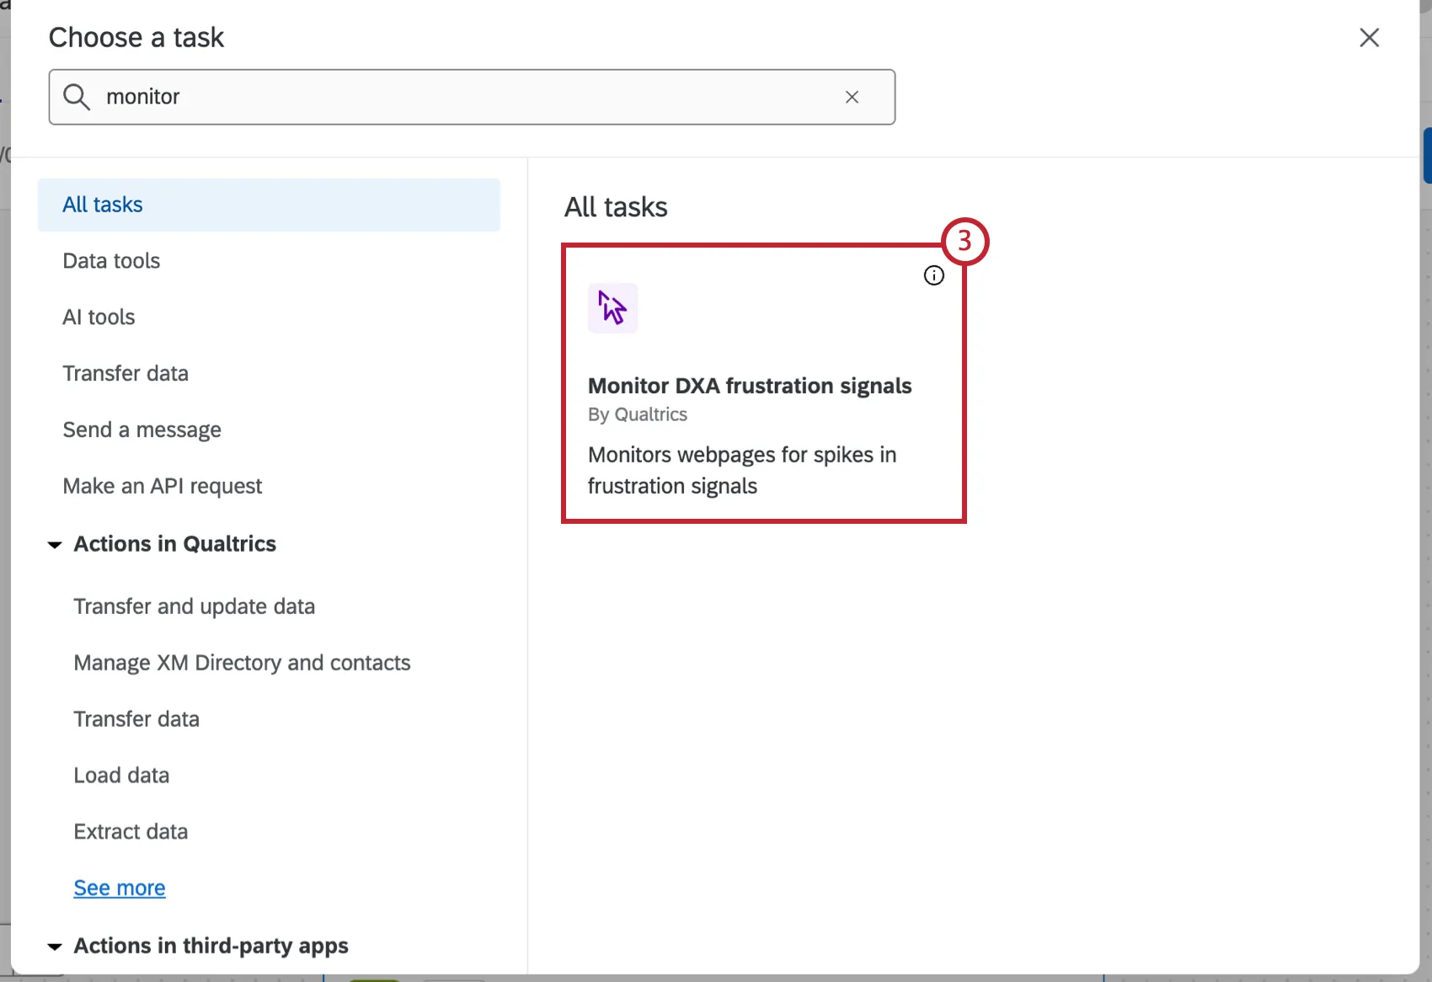The image size is (1432, 982).
Task: Select Transfer data under AI tools
Action: (126, 373)
